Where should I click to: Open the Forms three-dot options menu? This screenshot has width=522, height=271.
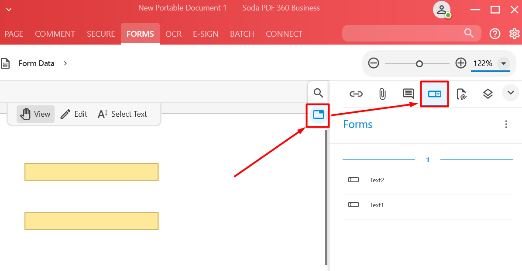point(506,124)
